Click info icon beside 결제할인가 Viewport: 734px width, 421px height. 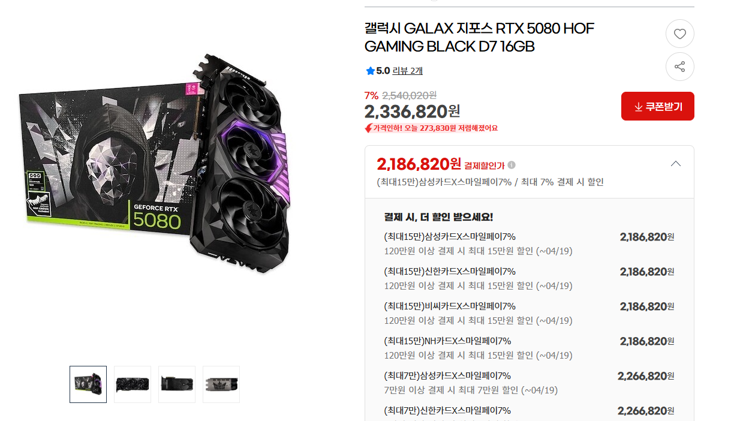click(512, 165)
